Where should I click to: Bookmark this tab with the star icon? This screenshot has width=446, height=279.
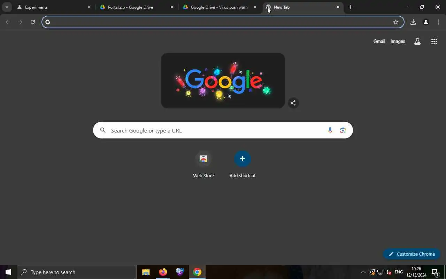coord(396,22)
